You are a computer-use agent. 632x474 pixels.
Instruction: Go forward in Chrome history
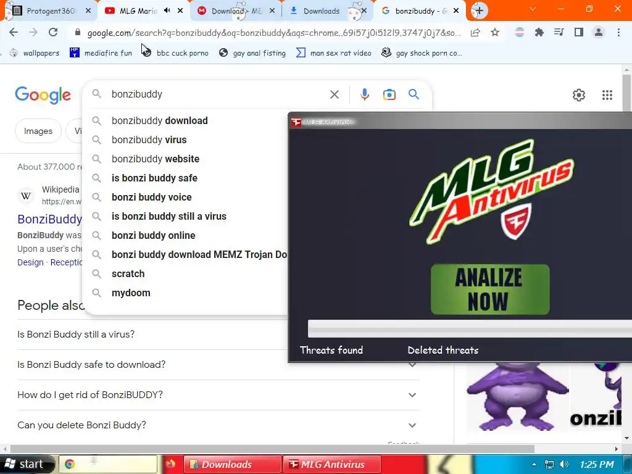(x=33, y=32)
